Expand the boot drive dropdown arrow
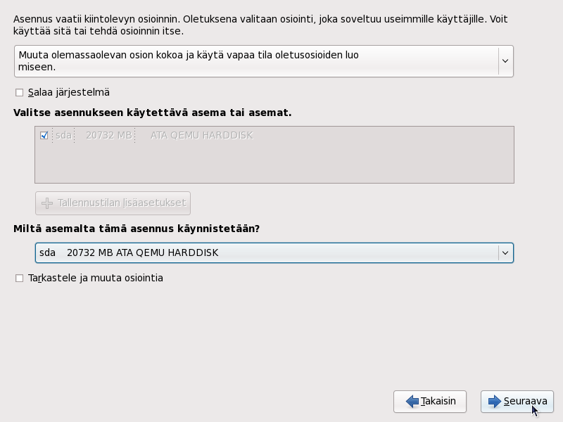 pos(505,253)
